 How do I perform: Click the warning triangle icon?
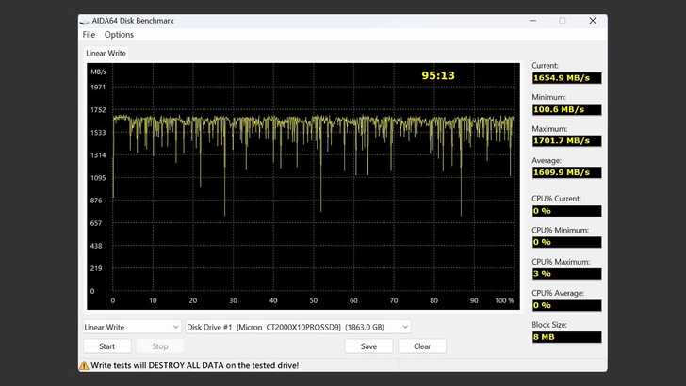tap(85, 364)
